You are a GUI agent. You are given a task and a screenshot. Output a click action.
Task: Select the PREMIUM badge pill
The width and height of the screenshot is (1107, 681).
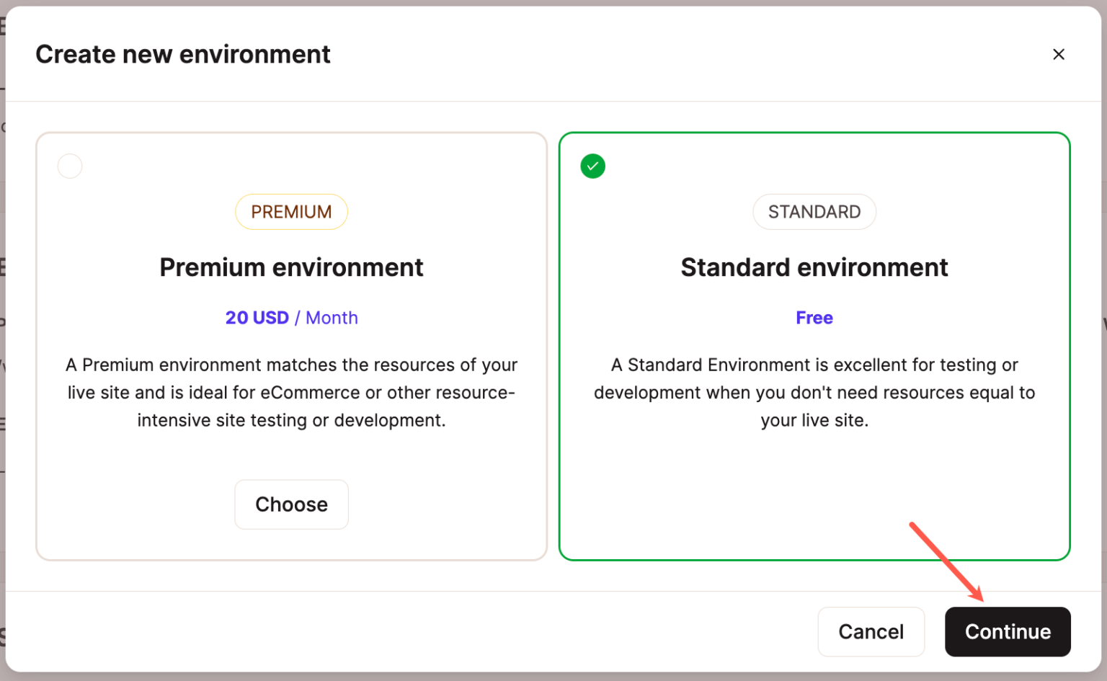tap(291, 211)
